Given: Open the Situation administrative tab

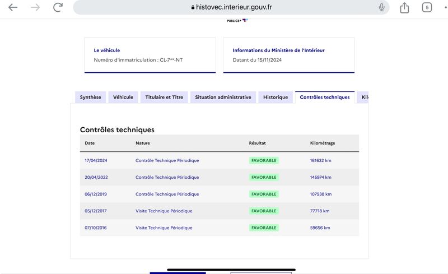Looking at the screenshot, I should (223, 97).
